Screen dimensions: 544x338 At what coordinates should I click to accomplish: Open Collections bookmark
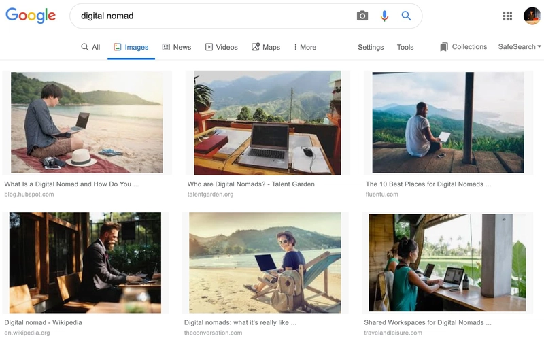[463, 47]
